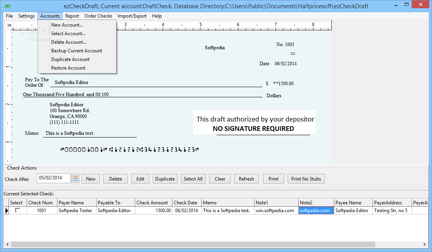Tick the Select checkbox for check 1001
Image resolution: width=432 pixels, height=252 pixels.
(18, 211)
